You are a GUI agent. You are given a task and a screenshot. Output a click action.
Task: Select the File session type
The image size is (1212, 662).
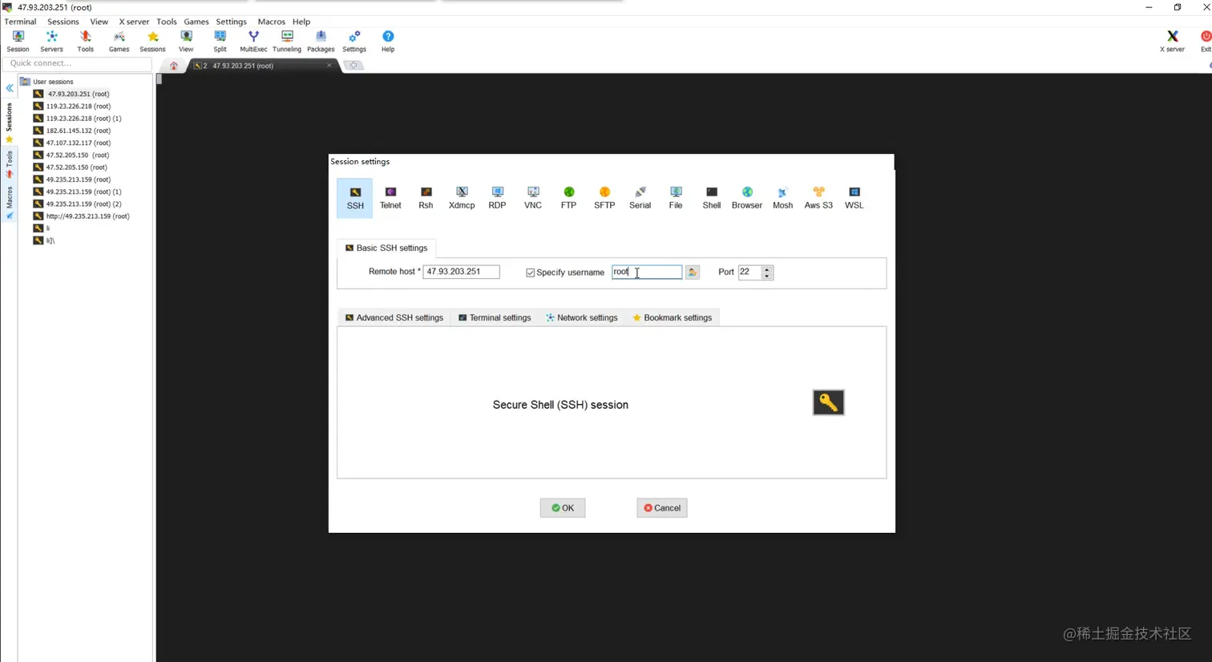pos(676,198)
